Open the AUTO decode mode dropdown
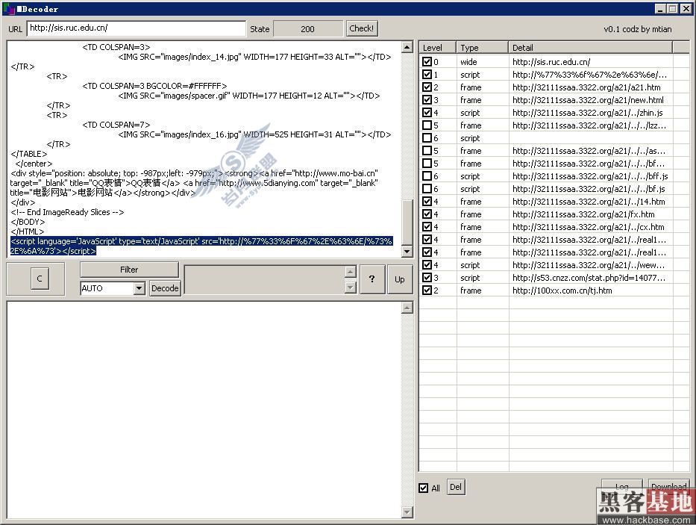This screenshot has width=696, height=525. point(139,288)
